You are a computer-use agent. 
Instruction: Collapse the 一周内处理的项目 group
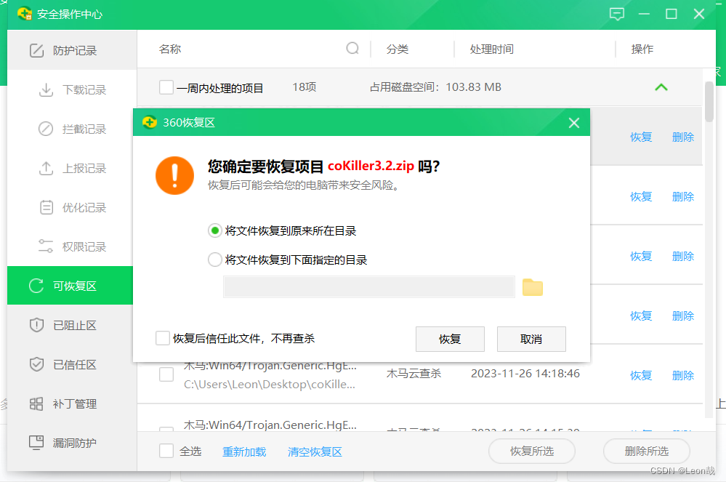661,87
